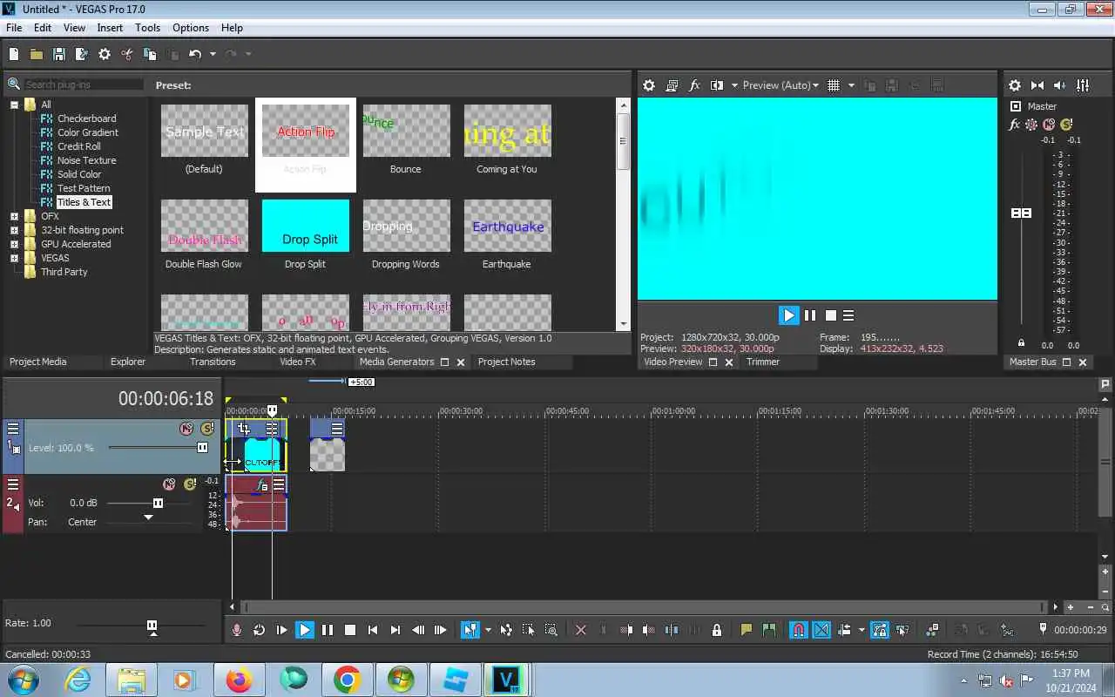Viewport: 1115px width, 697px height.
Task: Expand the 32-bit floating point folder
Action: (14, 230)
